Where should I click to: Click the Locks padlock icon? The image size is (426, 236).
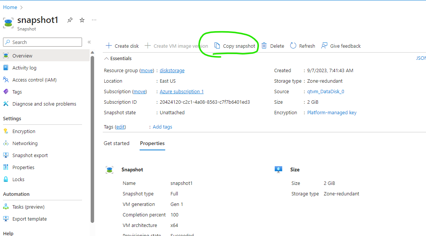pyautogui.click(x=6, y=179)
